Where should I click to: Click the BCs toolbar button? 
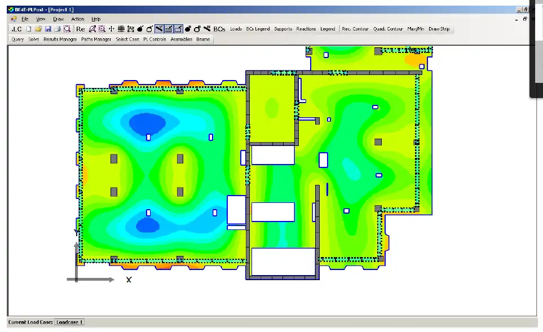point(219,29)
